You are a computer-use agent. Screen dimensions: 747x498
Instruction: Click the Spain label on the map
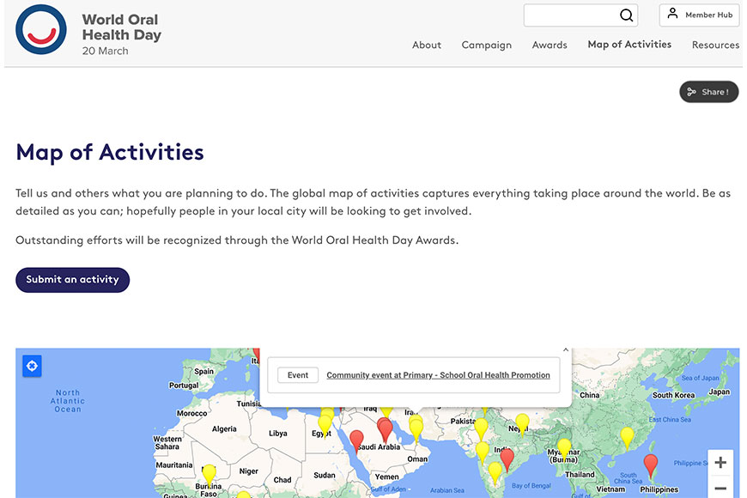[203, 371]
